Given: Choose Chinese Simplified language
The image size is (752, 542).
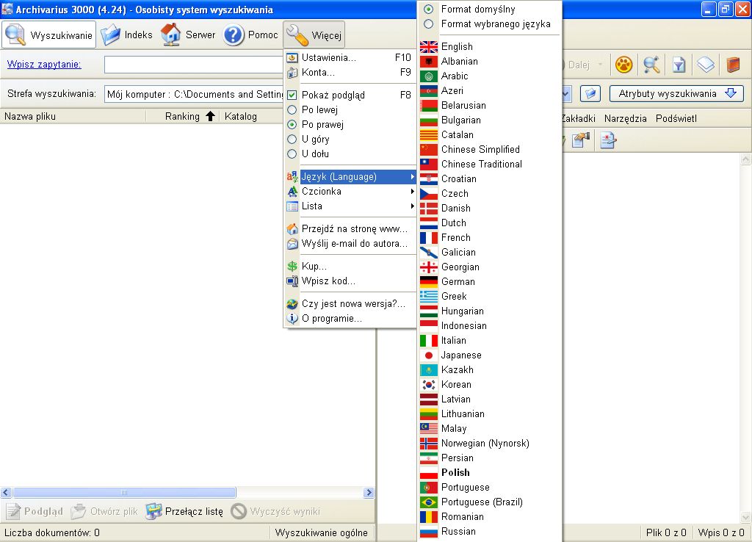Looking at the screenshot, I should click(489, 149).
